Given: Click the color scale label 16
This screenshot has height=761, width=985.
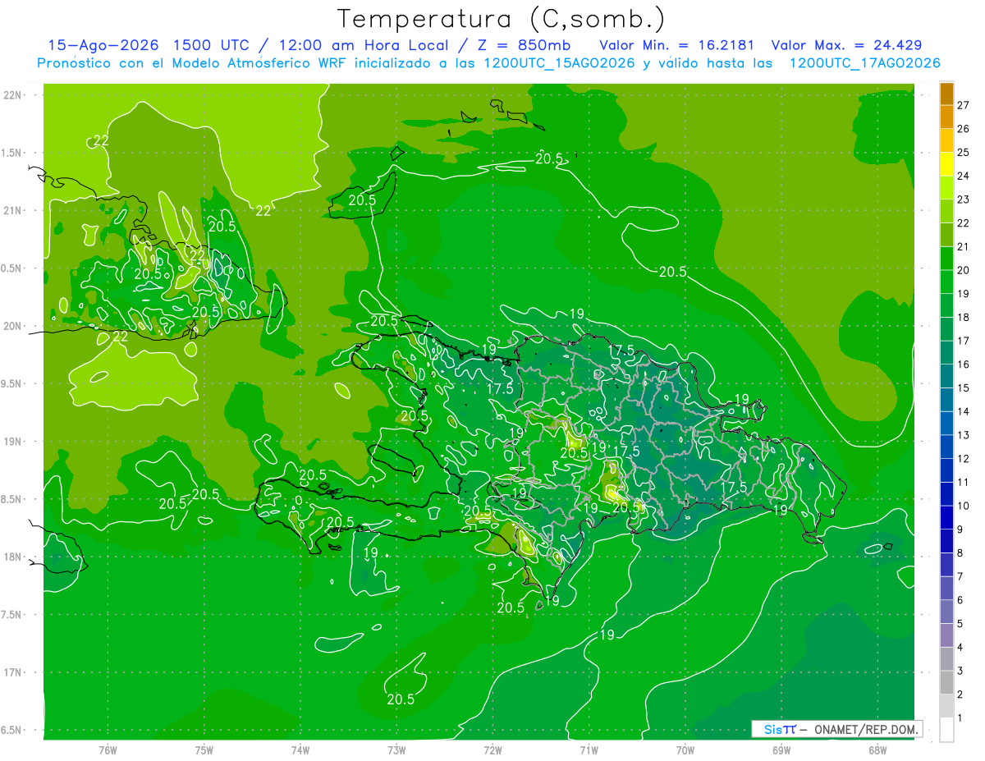Looking at the screenshot, I should [x=963, y=364].
